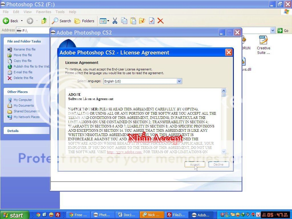Viewport: 292px width, 219px height.
Task: Switch to the Adob... taskbar button
Action: tap(201, 215)
